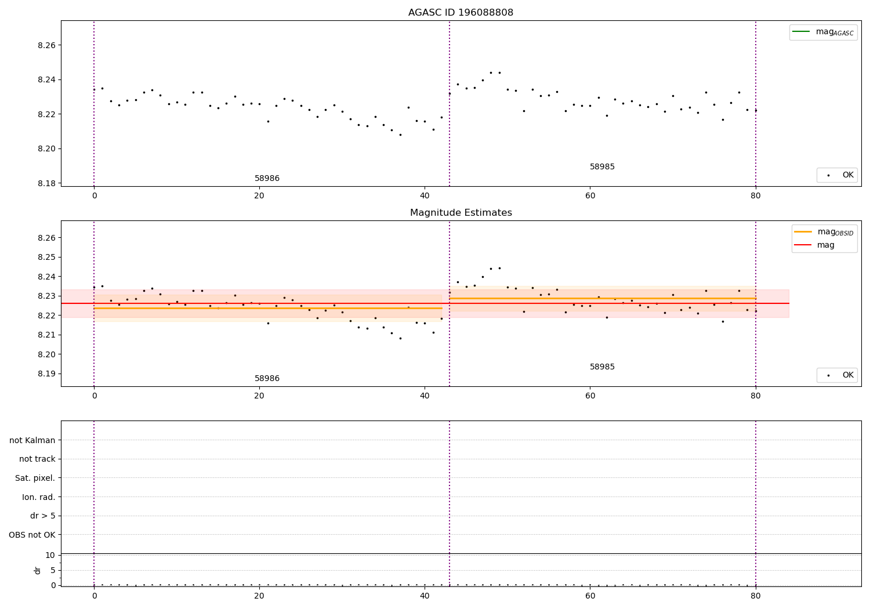The width and height of the screenshot is (870, 609).
Task: Click the 'dr > 5' axis label
Action: (x=43, y=516)
